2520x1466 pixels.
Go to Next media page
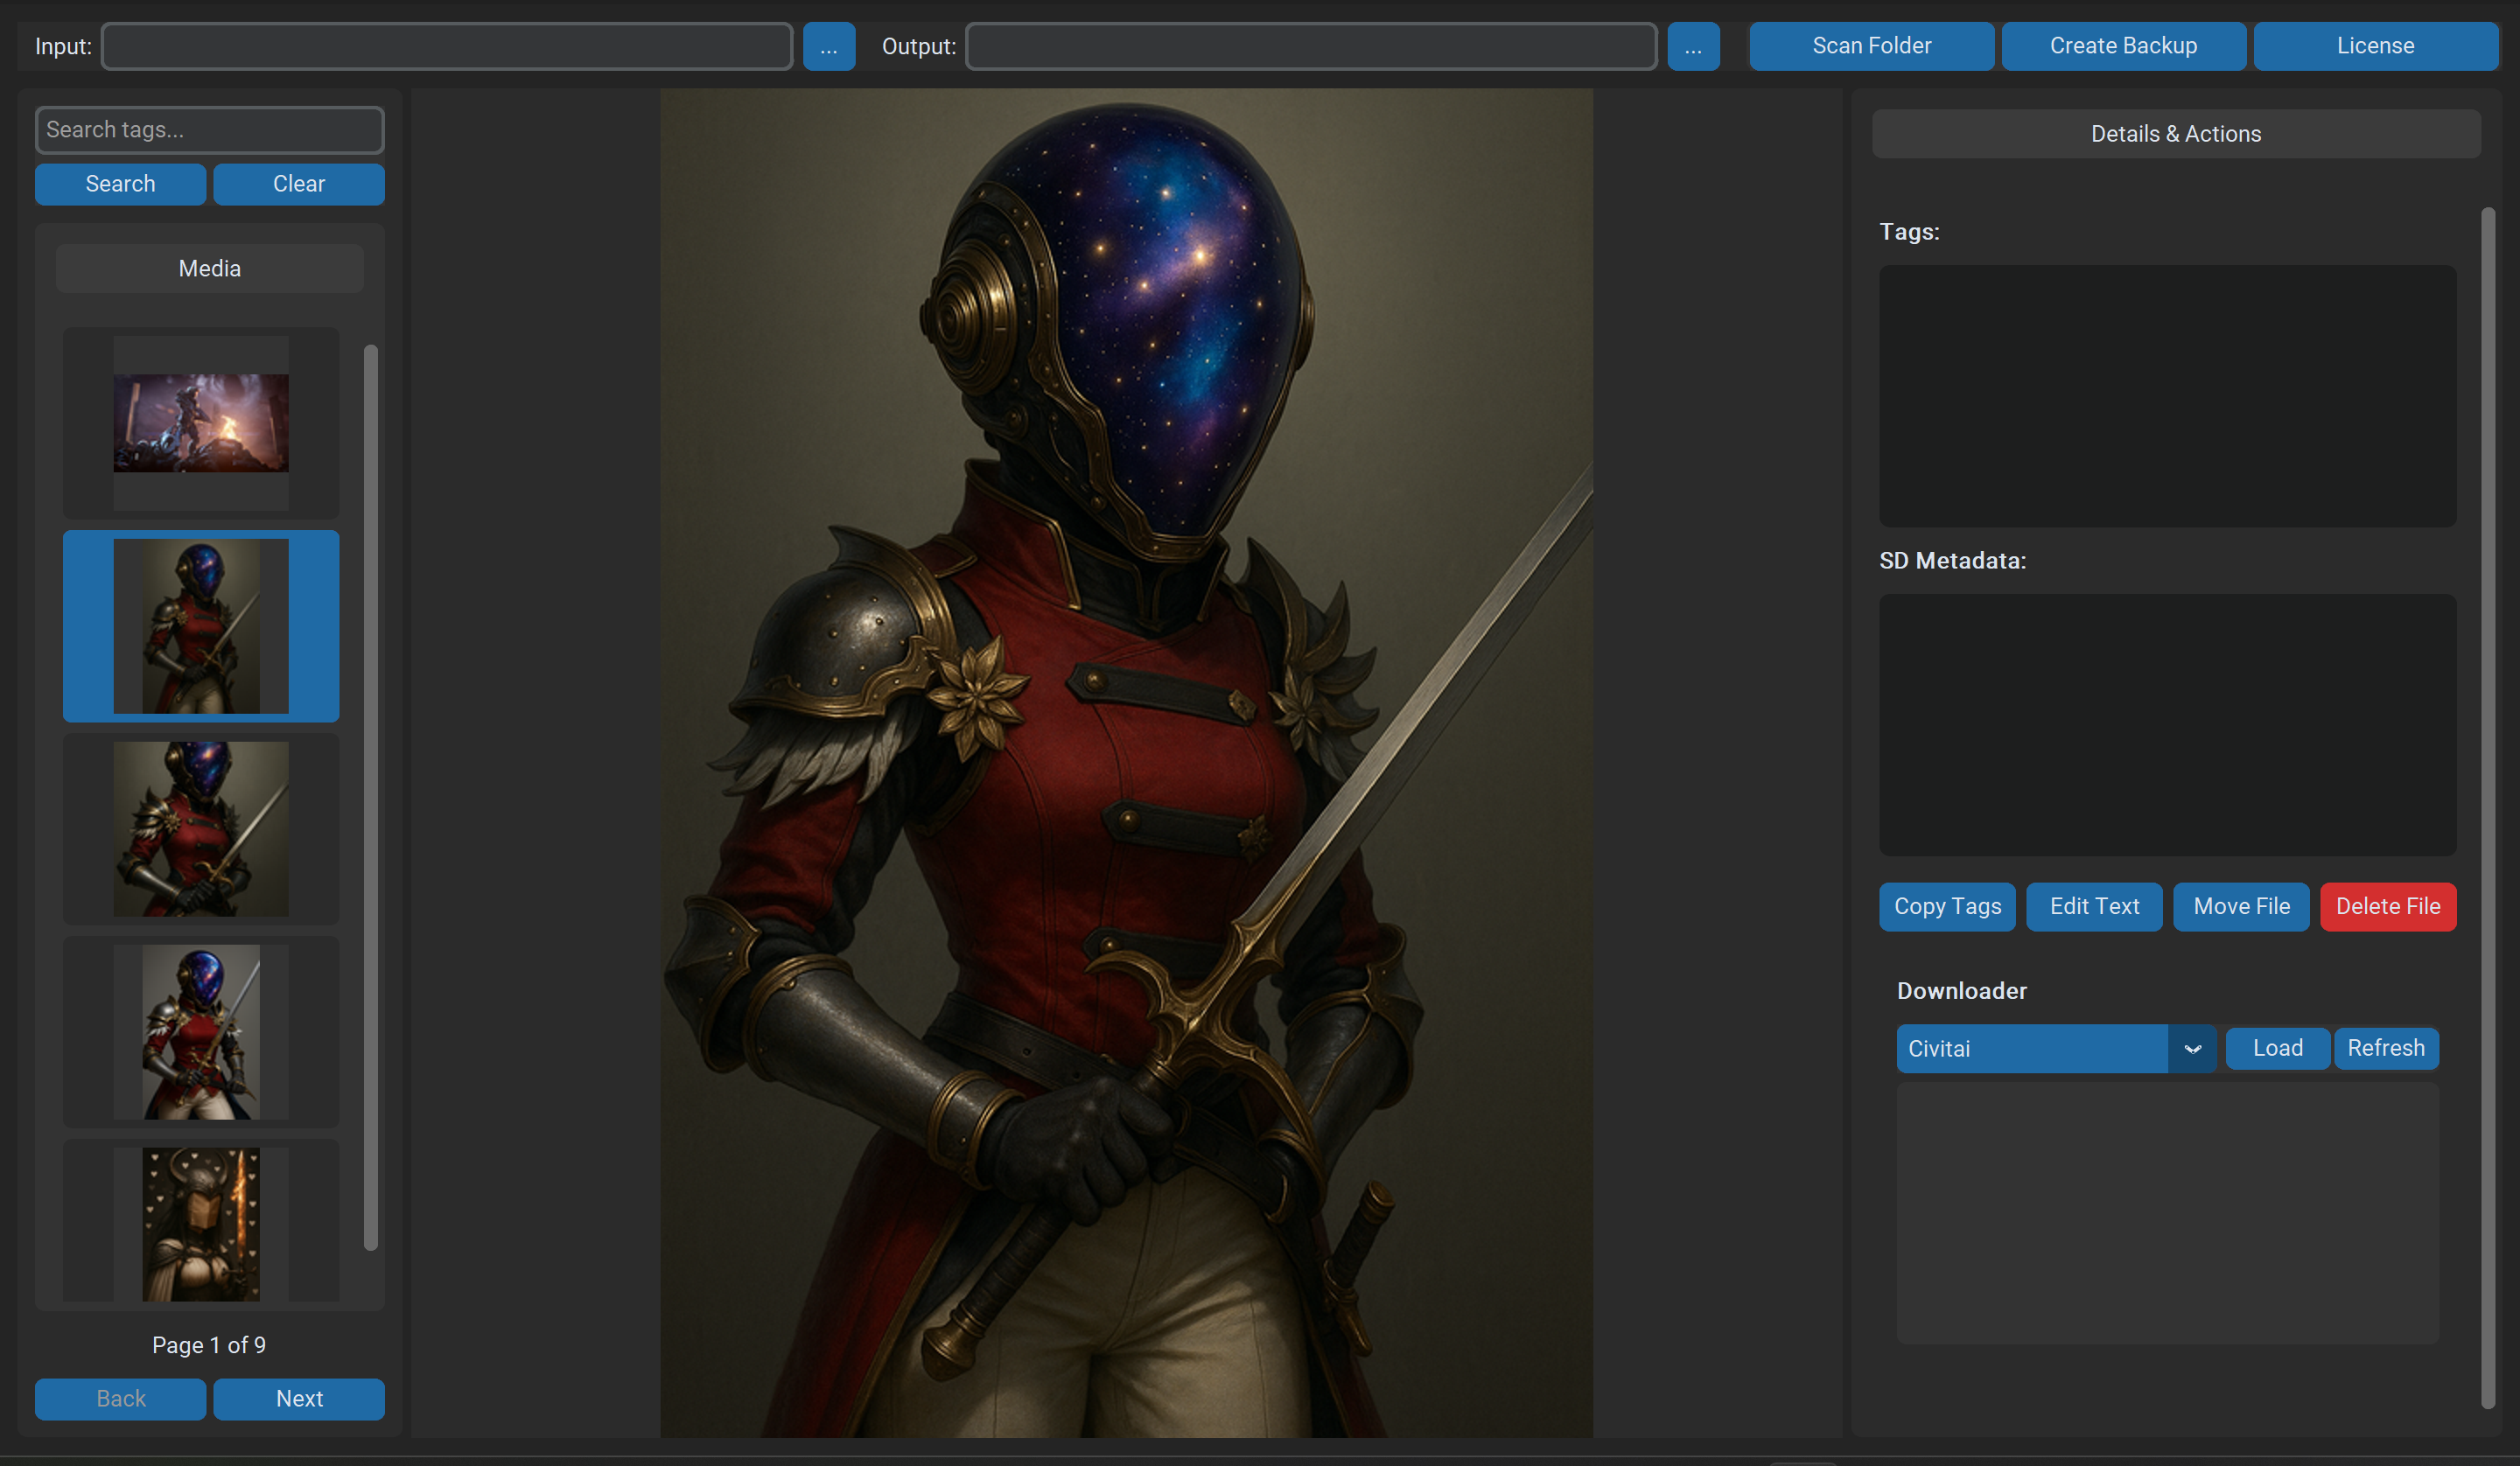click(298, 1398)
